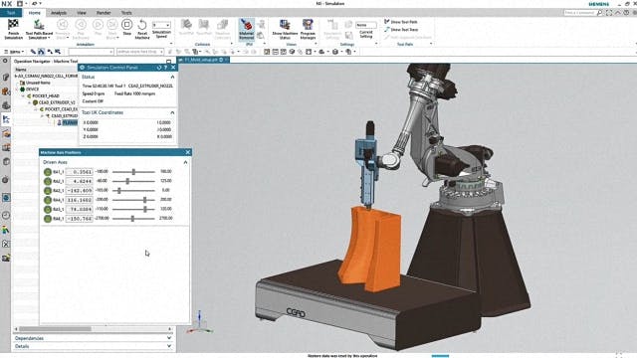The height and width of the screenshot is (358, 637).
Task: Open the render style cube dropdown icon
Action: pyautogui.click(x=336, y=52)
